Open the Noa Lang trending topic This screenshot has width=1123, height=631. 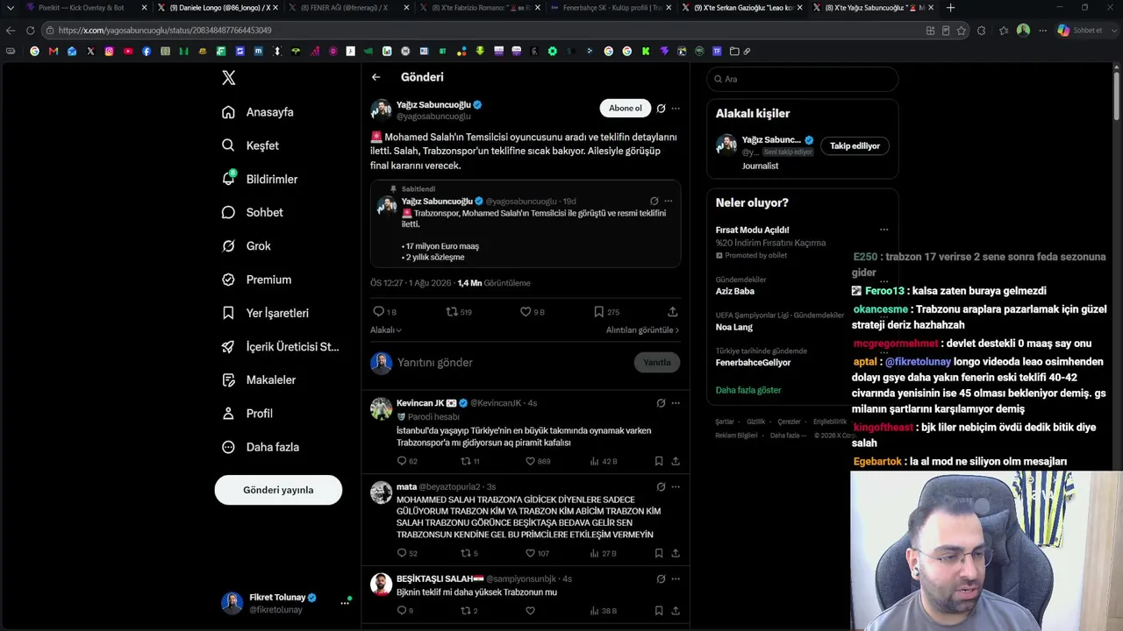coord(734,327)
